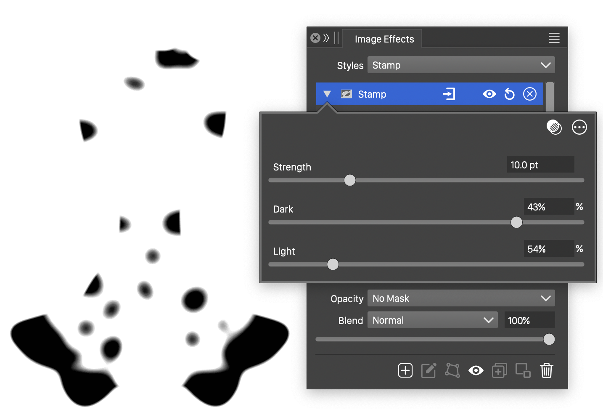Open the panel hamburger menu
The width and height of the screenshot is (603, 415).
[554, 38]
